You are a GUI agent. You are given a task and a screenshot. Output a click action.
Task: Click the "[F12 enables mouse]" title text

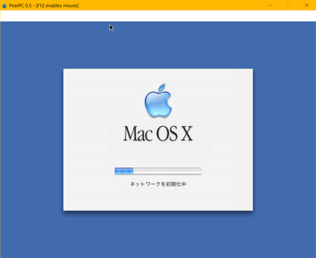coord(57,6)
